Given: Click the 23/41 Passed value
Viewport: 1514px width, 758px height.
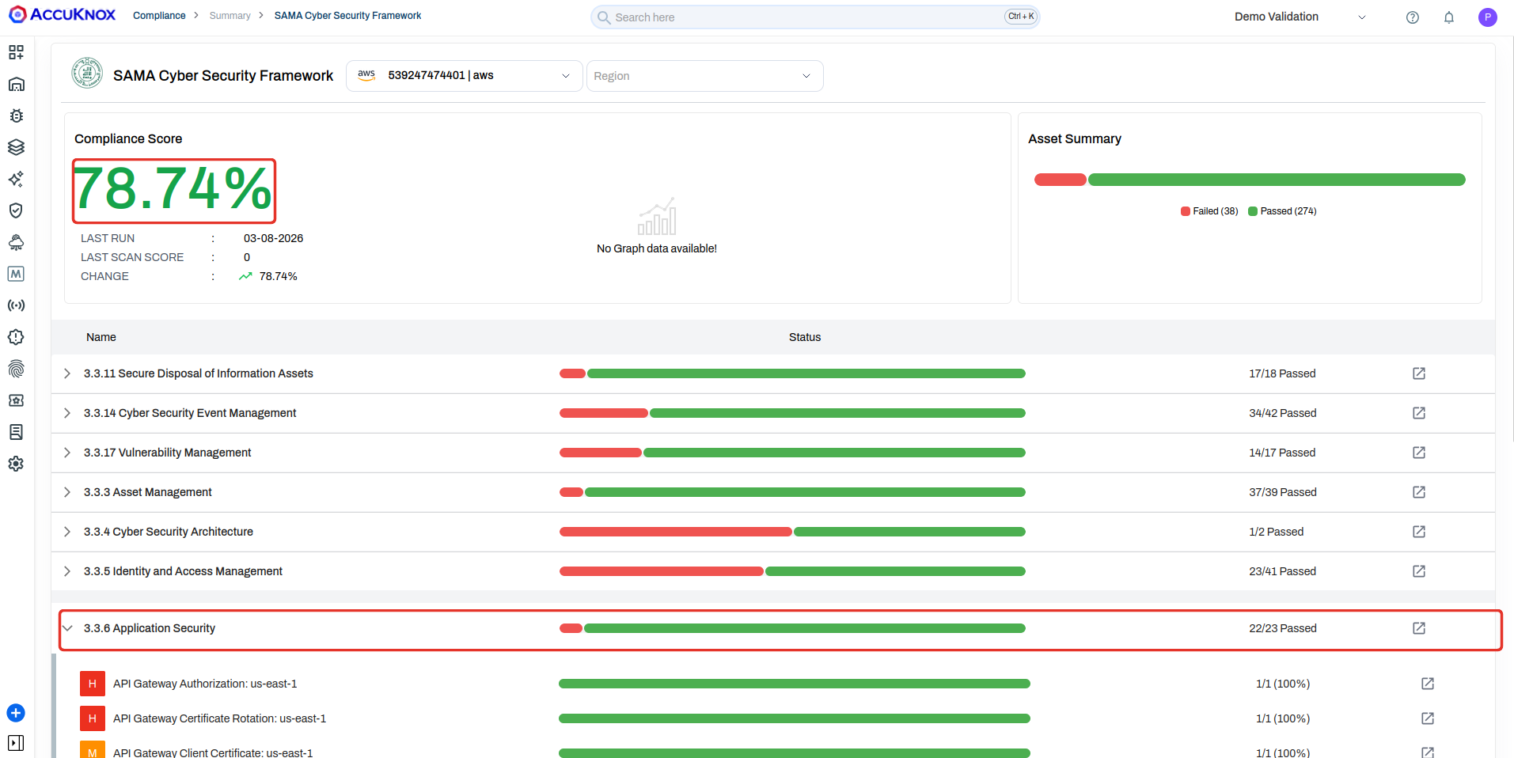Looking at the screenshot, I should pyautogui.click(x=1283, y=571).
